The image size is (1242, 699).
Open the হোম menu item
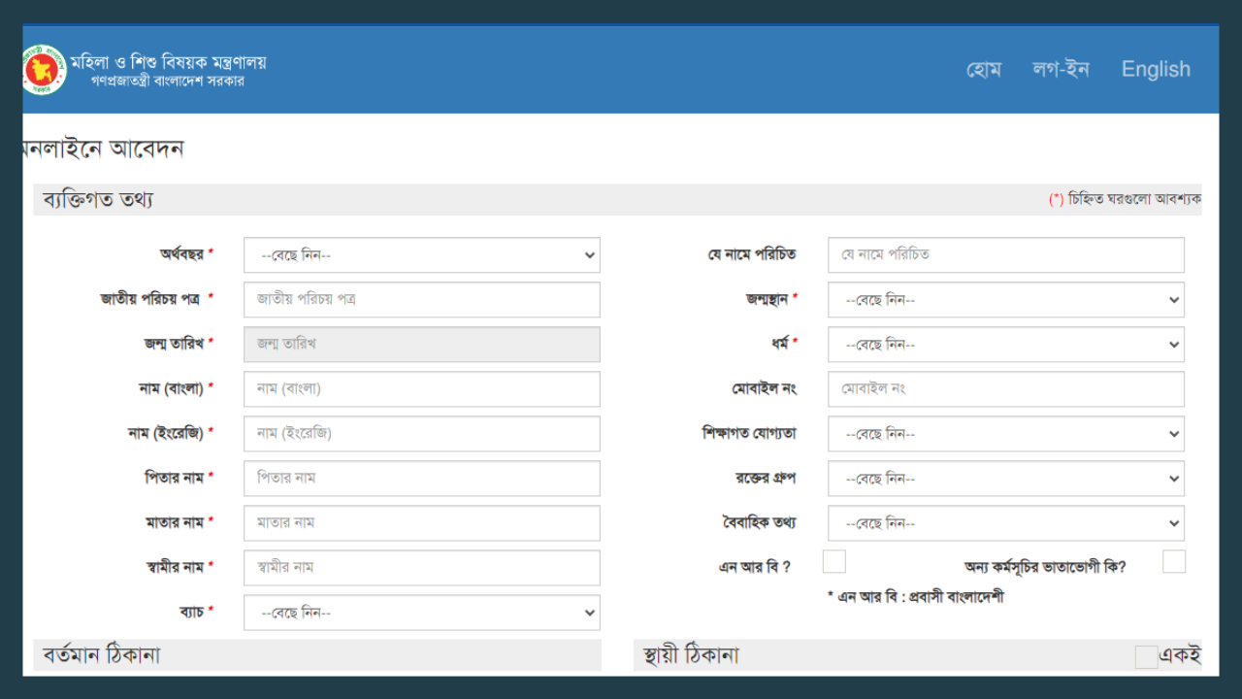pyautogui.click(x=983, y=69)
